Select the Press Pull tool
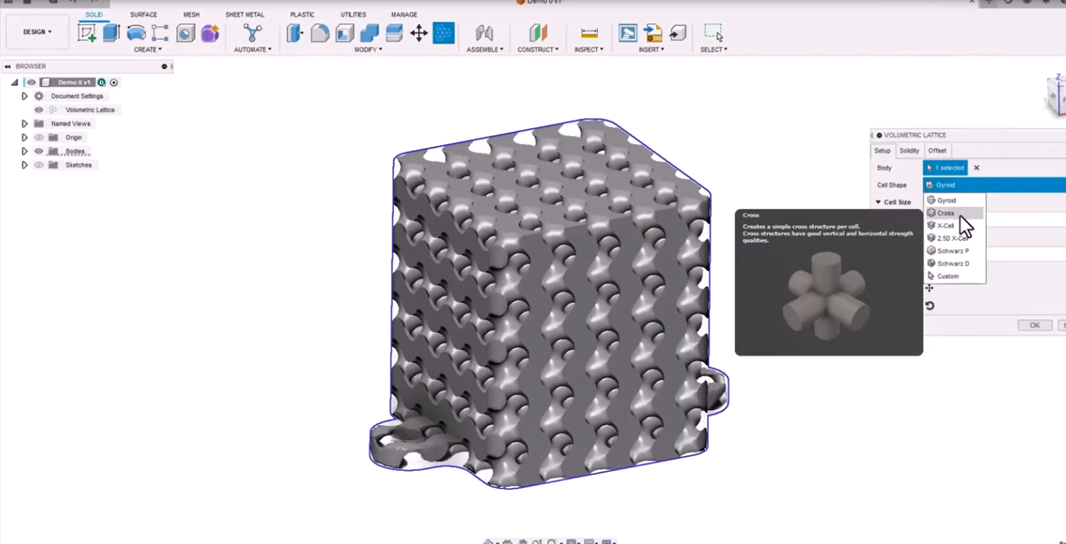The height and width of the screenshot is (544, 1066). pos(295,33)
